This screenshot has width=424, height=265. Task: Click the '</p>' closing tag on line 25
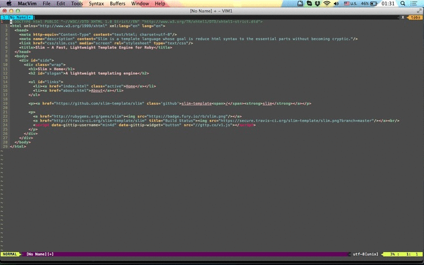click(33, 129)
